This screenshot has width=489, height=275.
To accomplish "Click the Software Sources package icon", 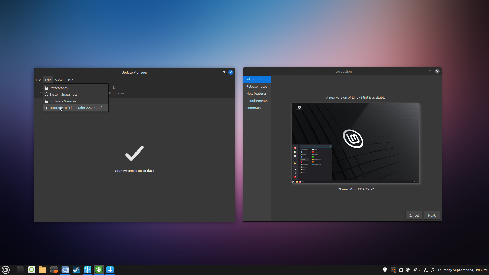I will (x=46, y=101).
